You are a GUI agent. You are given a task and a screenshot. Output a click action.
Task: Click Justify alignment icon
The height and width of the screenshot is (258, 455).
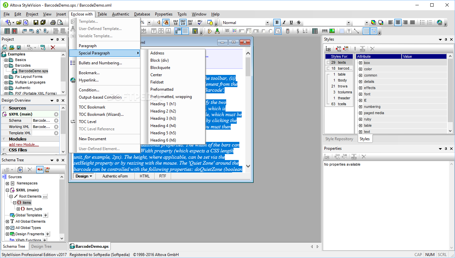pos(412,22)
